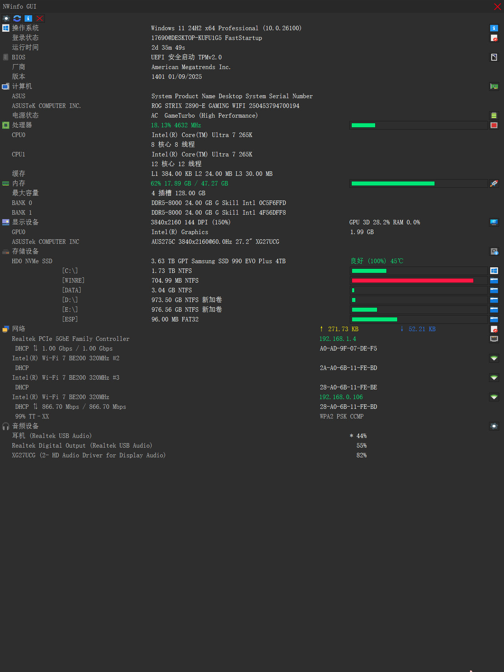
Task: Close the NWinfo GUI window
Action: click(x=497, y=7)
